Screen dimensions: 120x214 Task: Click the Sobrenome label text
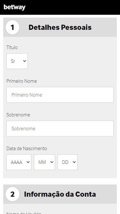pos(18,115)
